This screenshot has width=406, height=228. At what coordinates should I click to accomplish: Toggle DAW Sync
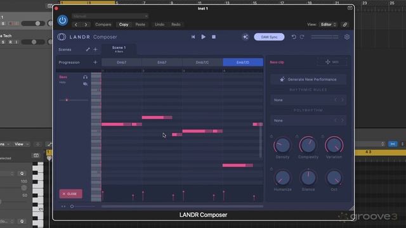[269, 37]
